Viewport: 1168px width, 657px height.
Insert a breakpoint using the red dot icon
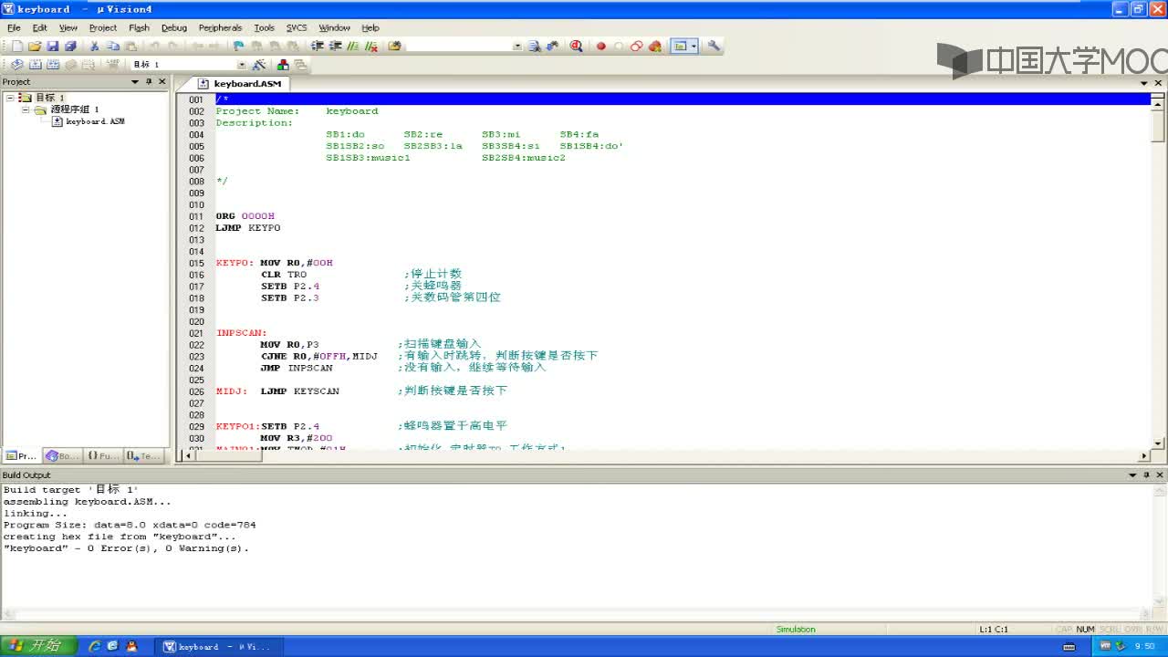tap(600, 47)
